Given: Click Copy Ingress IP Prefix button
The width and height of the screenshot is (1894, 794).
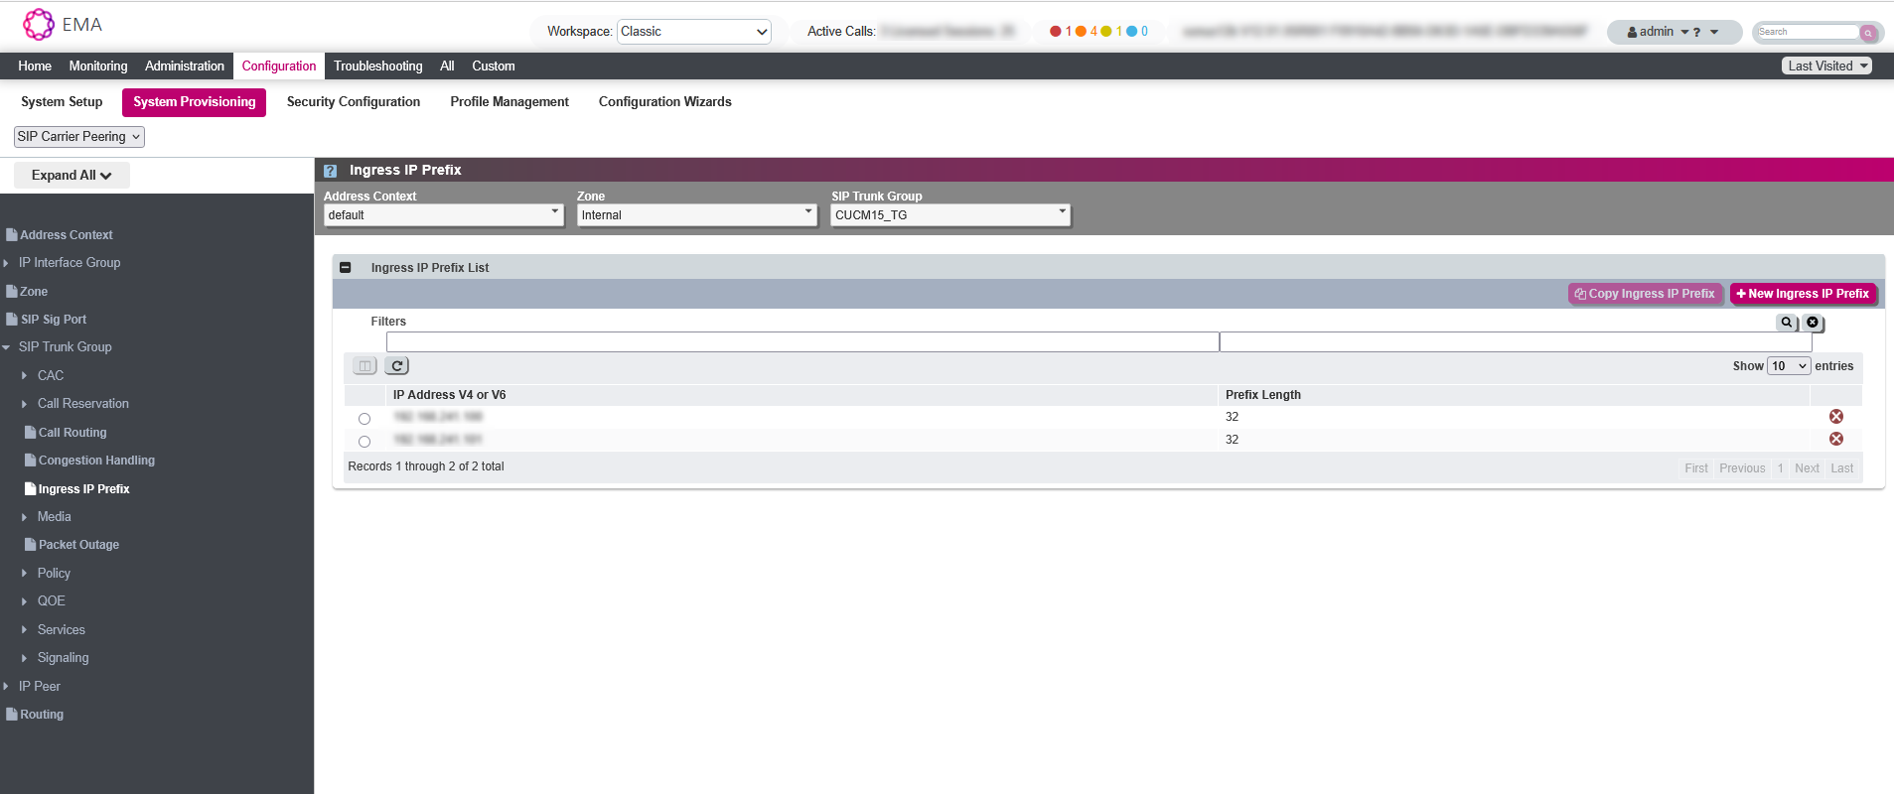Looking at the screenshot, I should pyautogui.click(x=1645, y=294).
